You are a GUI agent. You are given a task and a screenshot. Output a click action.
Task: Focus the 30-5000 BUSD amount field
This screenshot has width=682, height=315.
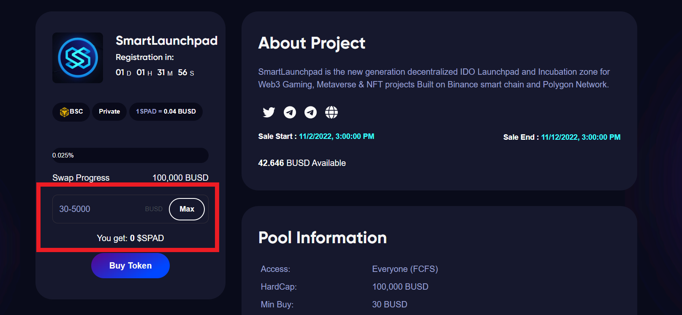pos(130,209)
